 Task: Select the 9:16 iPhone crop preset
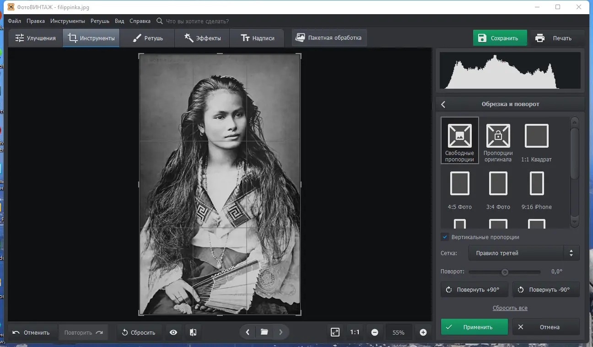[x=536, y=184]
